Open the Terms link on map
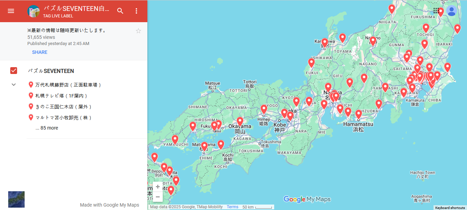 (x=232, y=207)
